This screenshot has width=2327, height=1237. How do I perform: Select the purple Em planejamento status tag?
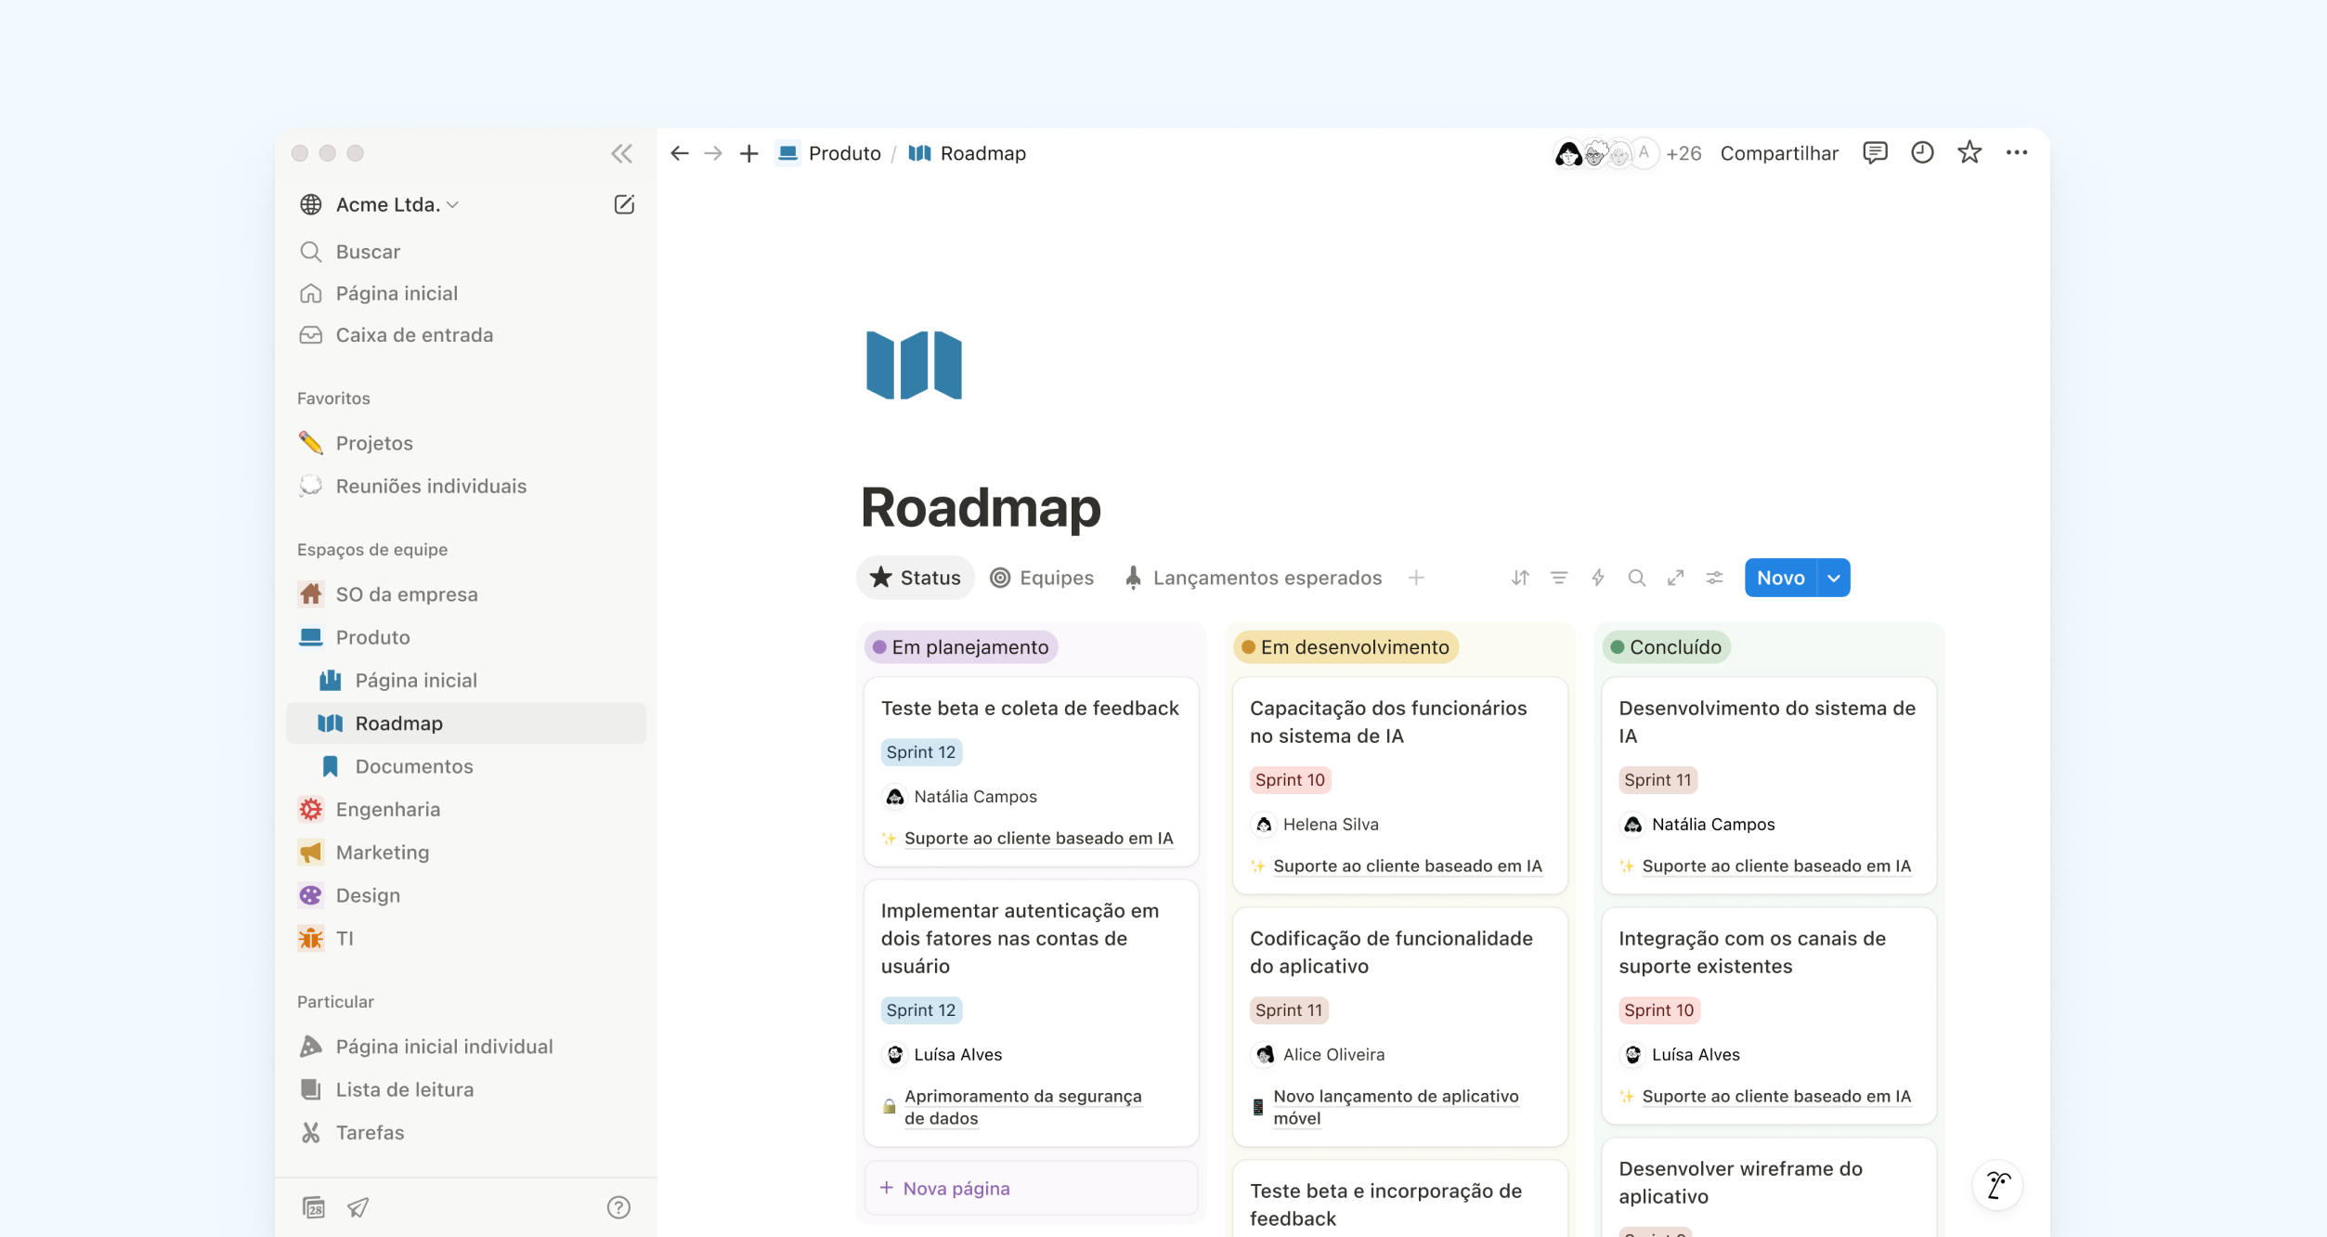(x=961, y=647)
